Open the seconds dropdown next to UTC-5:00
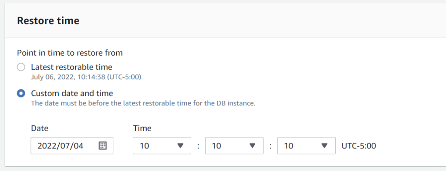 pyautogui.click(x=306, y=146)
